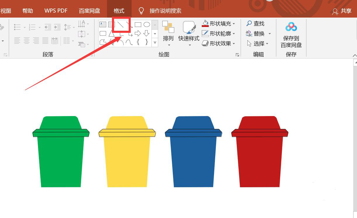The image size is (357, 218).
Task: Toggle numbered list formatting
Action: [33, 27]
